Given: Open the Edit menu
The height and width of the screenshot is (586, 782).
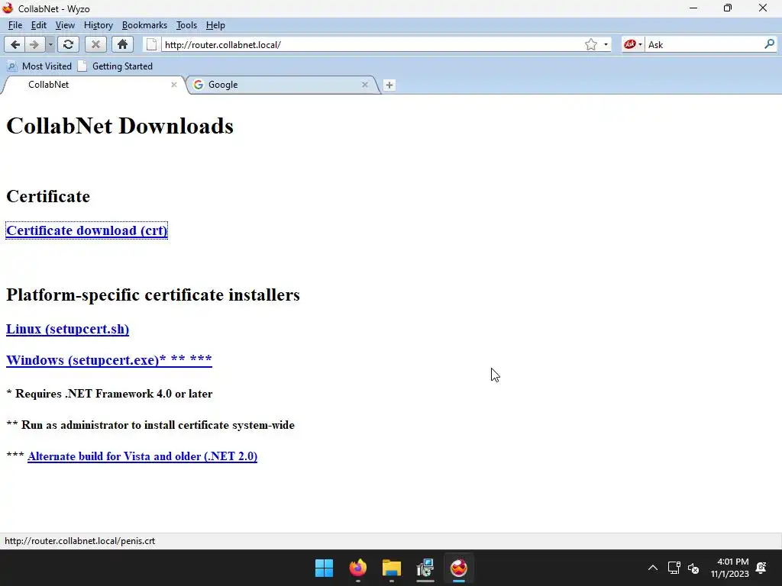Looking at the screenshot, I should tap(38, 25).
